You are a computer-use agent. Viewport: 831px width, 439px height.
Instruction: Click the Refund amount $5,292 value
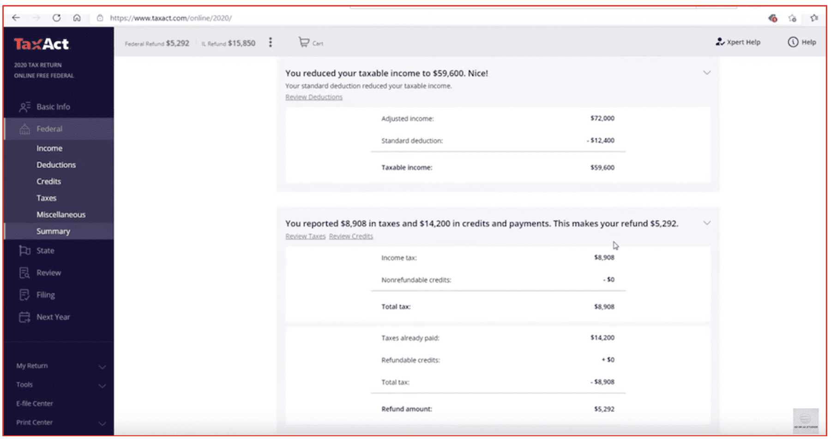tap(604, 409)
